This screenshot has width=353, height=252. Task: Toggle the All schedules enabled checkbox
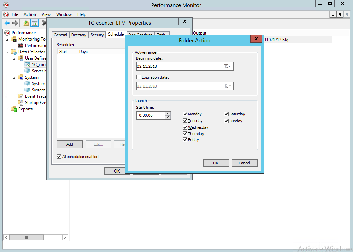59,156
